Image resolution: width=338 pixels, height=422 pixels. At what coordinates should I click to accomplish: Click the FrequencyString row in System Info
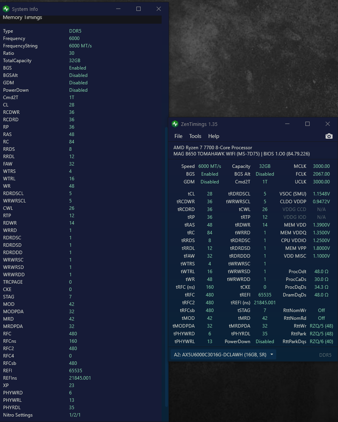click(x=20, y=46)
